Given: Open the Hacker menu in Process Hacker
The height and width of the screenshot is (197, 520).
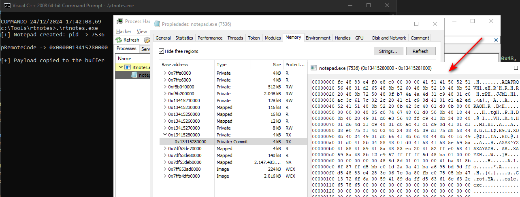Looking at the screenshot, I should tap(124, 31).
